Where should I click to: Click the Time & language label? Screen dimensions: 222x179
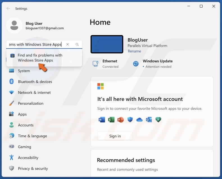[32, 136]
